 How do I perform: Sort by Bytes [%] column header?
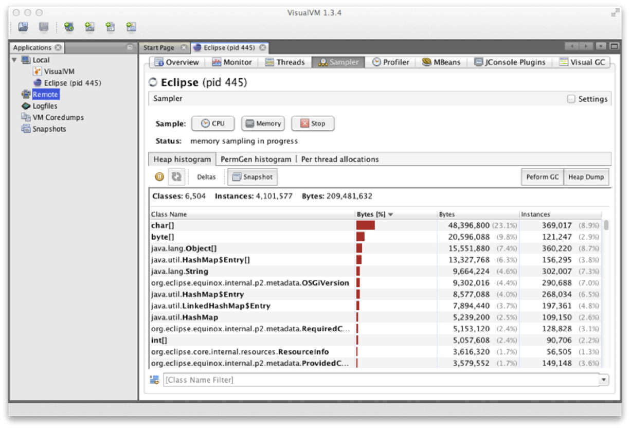click(374, 214)
